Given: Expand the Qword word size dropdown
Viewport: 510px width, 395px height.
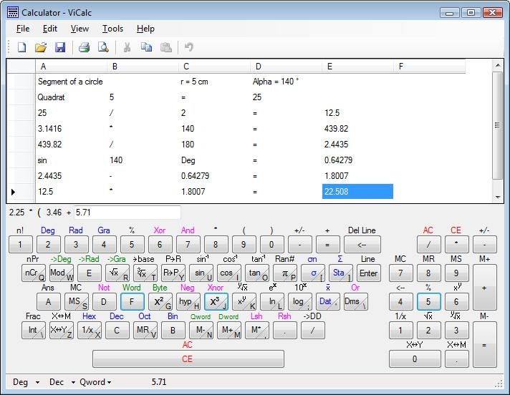Looking at the screenshot, I should tap(96, 382).
